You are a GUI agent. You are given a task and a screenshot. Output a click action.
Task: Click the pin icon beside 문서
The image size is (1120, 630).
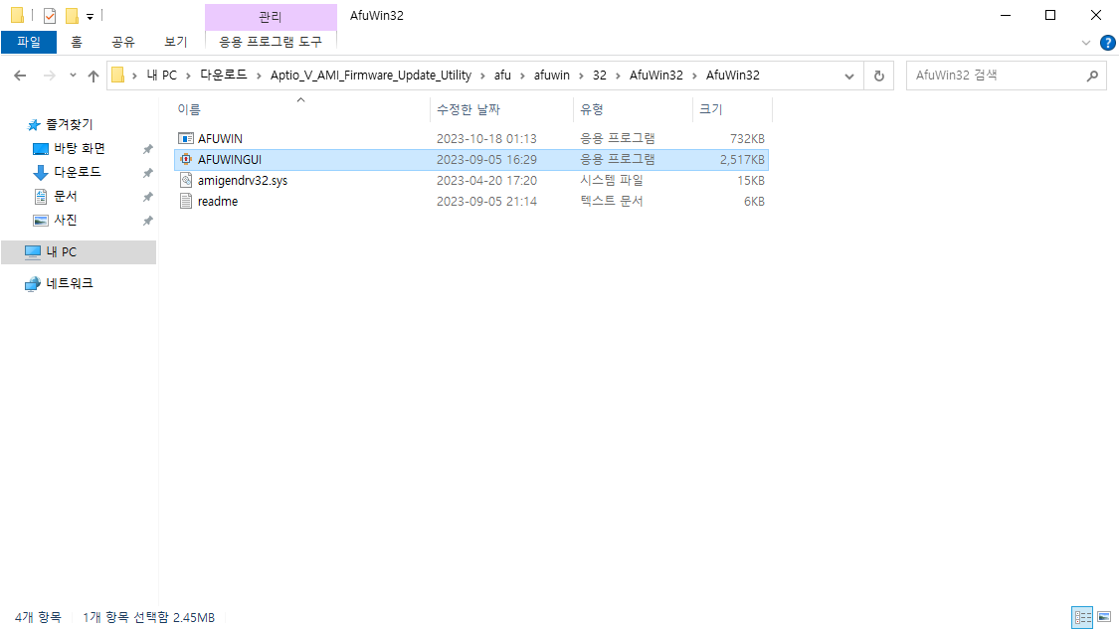point(147,197)
